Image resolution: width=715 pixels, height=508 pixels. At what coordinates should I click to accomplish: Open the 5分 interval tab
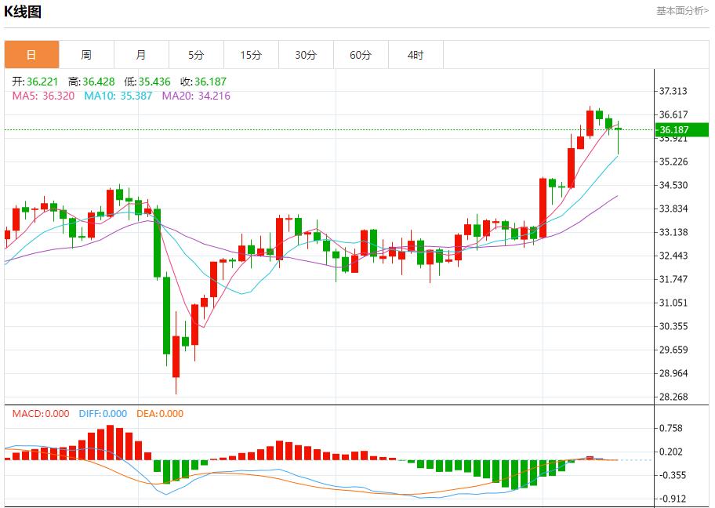196,55
